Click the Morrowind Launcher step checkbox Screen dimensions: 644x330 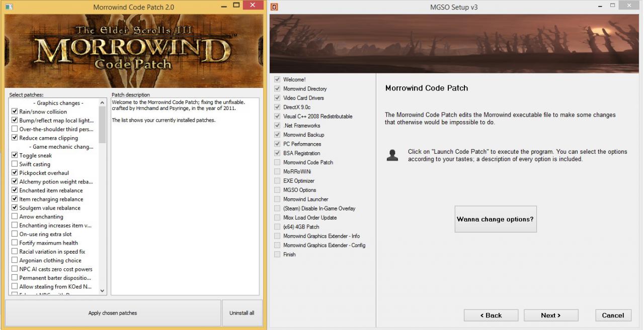(x=277, y=199)
